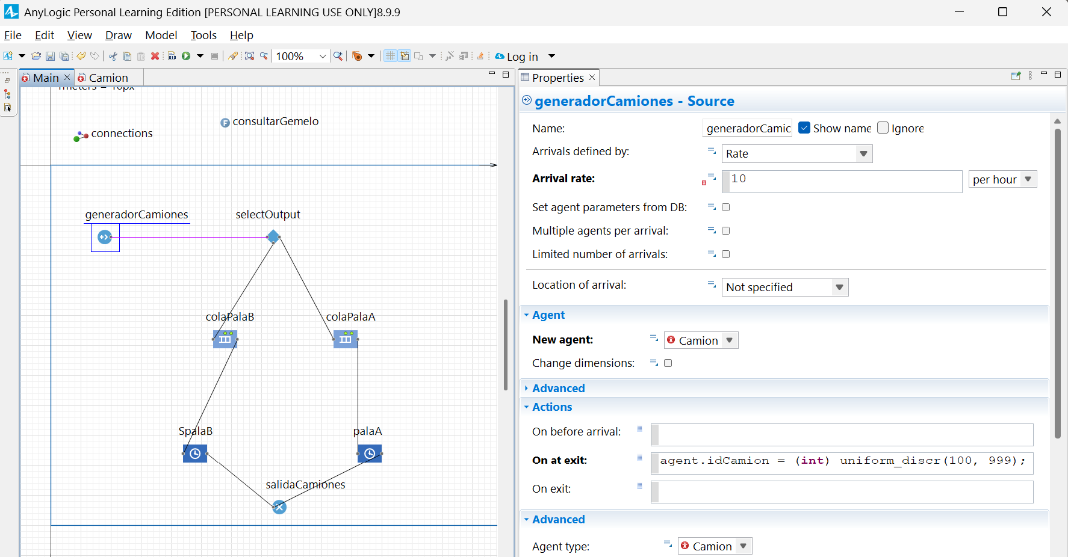Viewport: 1068px width, 557px height.
Task: Enable Limited number of arrivals checkbox
Action: pos(726,254)
